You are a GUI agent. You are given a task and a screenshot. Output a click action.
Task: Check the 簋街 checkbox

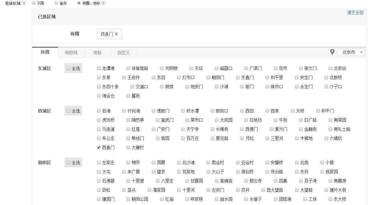[x=128, y=96]
